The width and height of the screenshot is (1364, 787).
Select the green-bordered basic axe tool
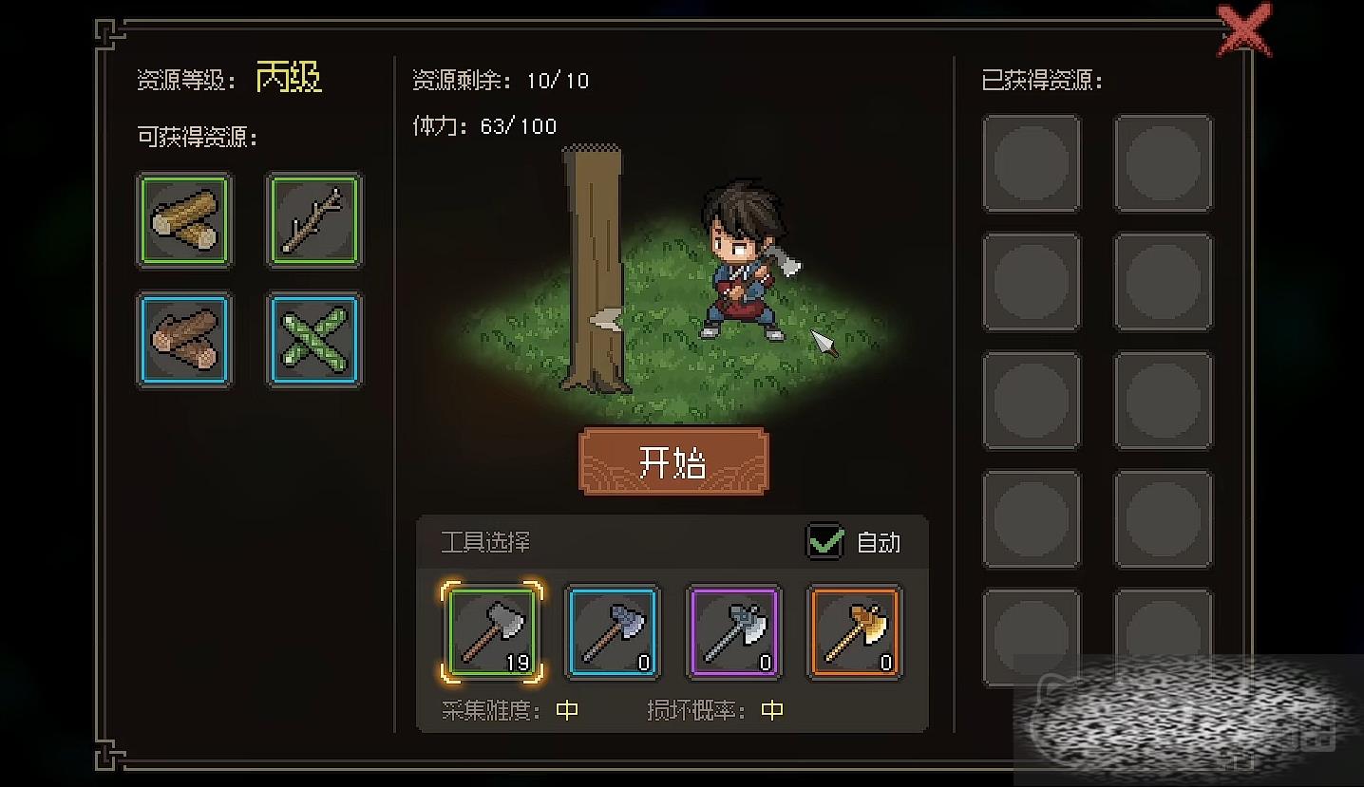tap(492, 632)
